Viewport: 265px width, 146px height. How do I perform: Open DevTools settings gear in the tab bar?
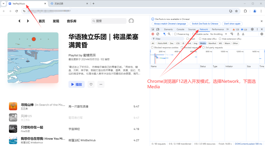click(252, 29)
